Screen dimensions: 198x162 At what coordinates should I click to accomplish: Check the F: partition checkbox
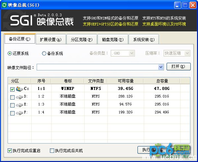[x=12, y=113]
